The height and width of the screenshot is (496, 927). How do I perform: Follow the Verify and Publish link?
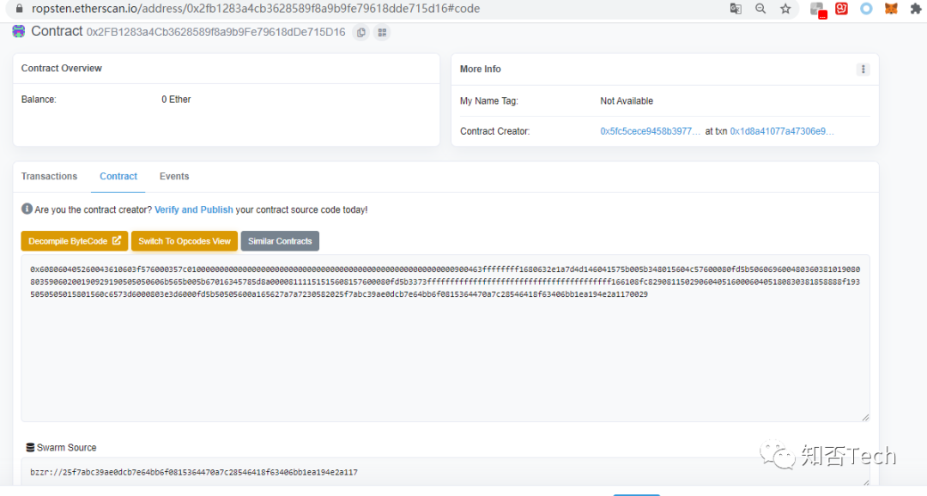click(x=194, y=210)
